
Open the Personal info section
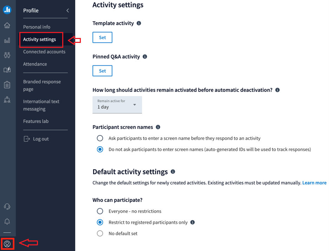click(x=37, y=27)
